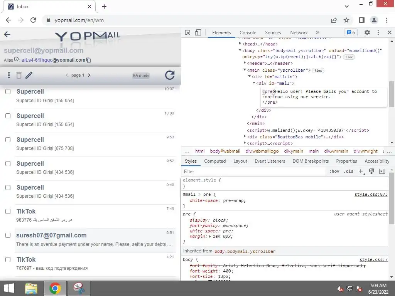Open DevTools customize three-dot menu
This screenshot has width=395, height=296.
pyautogui.click(x=378, y=32)
